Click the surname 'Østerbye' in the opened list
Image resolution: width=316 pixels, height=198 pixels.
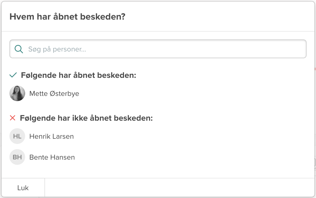tap(64, 94)
